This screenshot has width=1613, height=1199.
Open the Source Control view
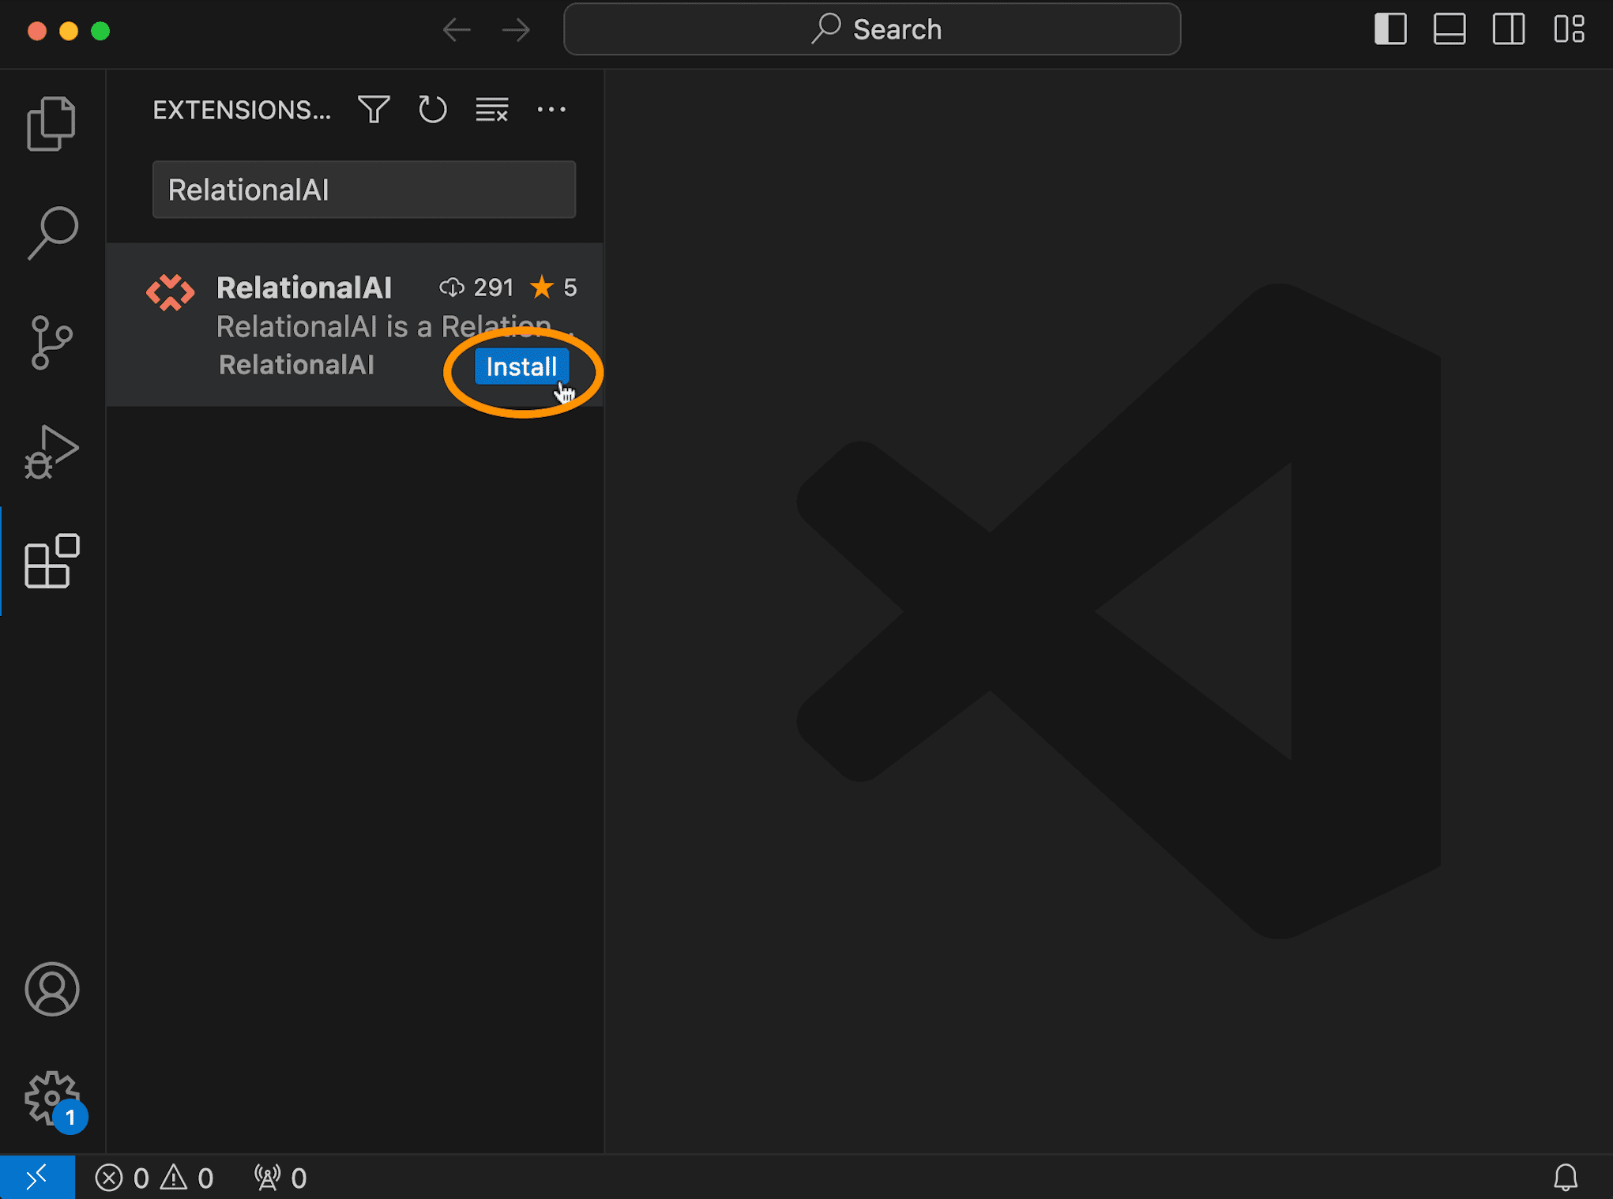tap(51, 342)
